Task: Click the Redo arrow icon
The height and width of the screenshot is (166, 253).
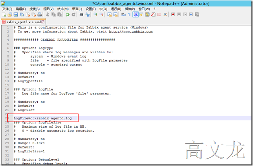Action: tap(73, 14)
